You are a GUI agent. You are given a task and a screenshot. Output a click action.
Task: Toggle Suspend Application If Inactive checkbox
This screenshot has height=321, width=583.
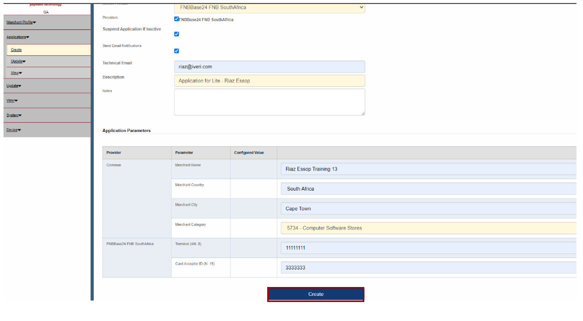(177, 34)
